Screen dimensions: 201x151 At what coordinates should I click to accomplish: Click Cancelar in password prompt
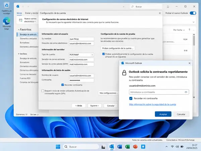[181, 114]
